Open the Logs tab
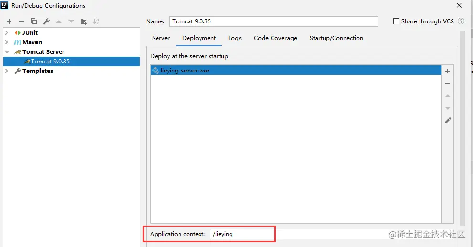This screenshot has width=473, height=247. pos(235,38)
